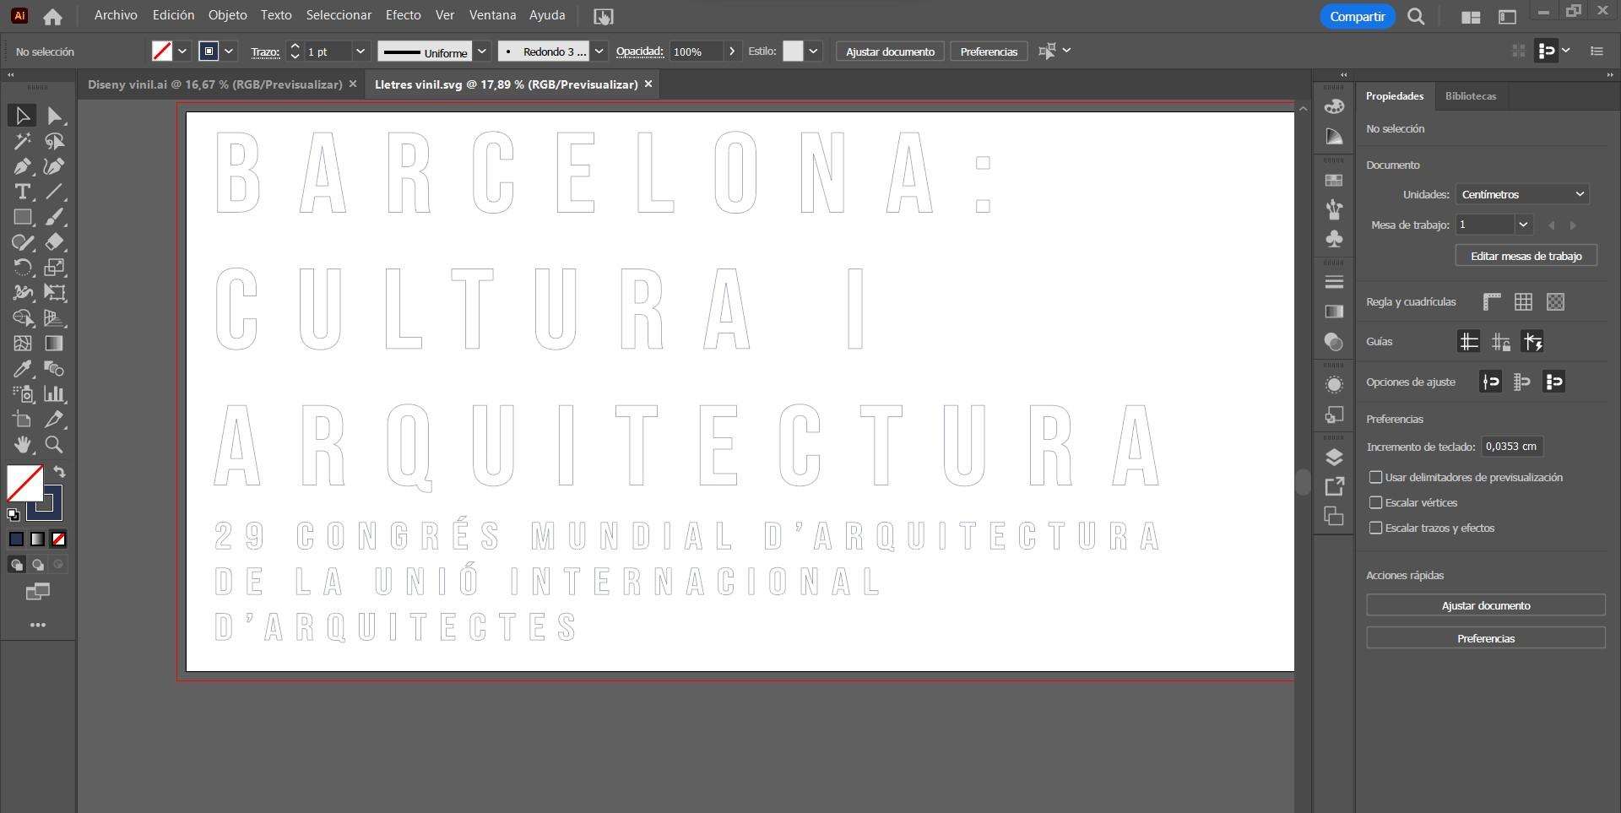Select the Selection tool (black arrow)
This screenshot has width=1621, height=813.
tap(22, 116)
